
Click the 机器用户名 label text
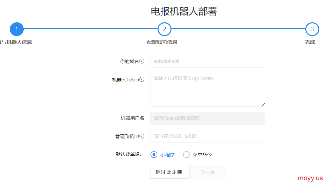point(132,118)
